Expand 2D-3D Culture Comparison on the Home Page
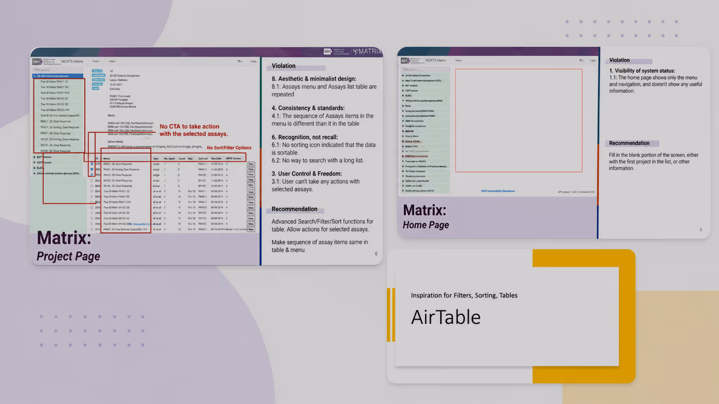This screenshot has width=719, height=404. (403, 76)
